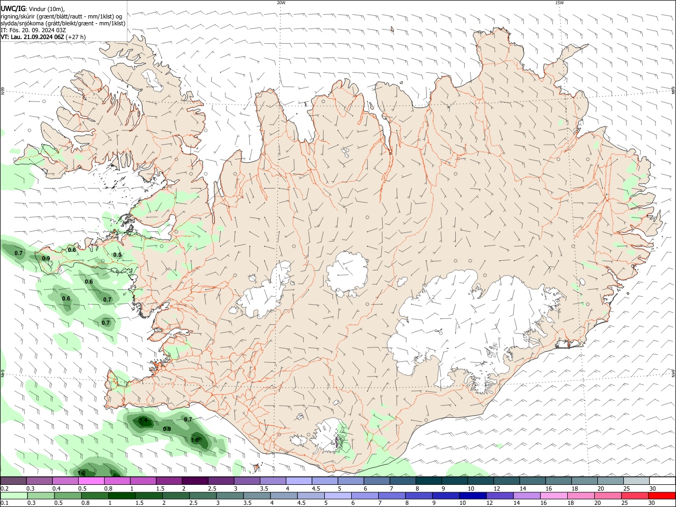Click the light pink 16–18 swatch in lower legend
Viewport: 676px width, 507px height.
[x=554, y=495]
